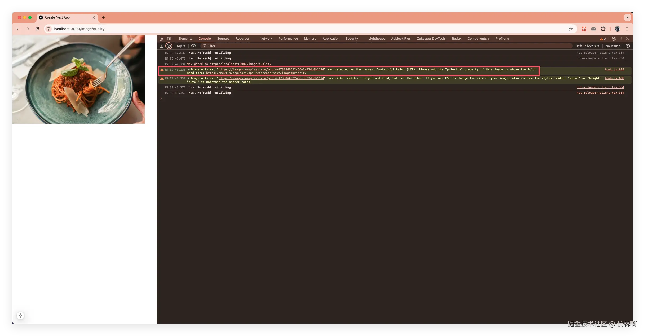Image resolution: width=645 pixels, height=336 pixels.
Task: Open the Elements tab
Action: click(185, 39)
